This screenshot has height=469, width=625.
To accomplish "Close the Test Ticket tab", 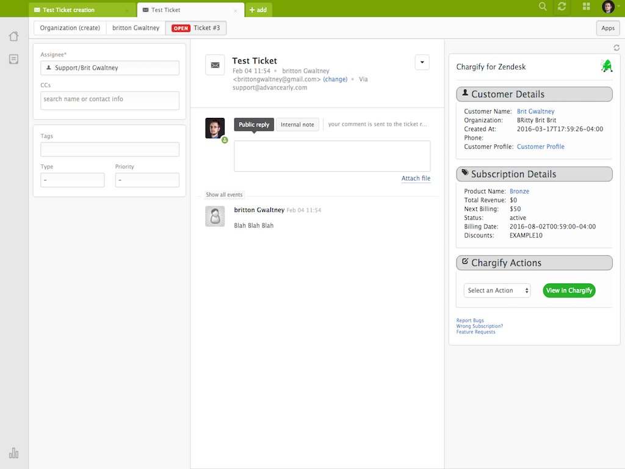I will (x=236, y=11).
